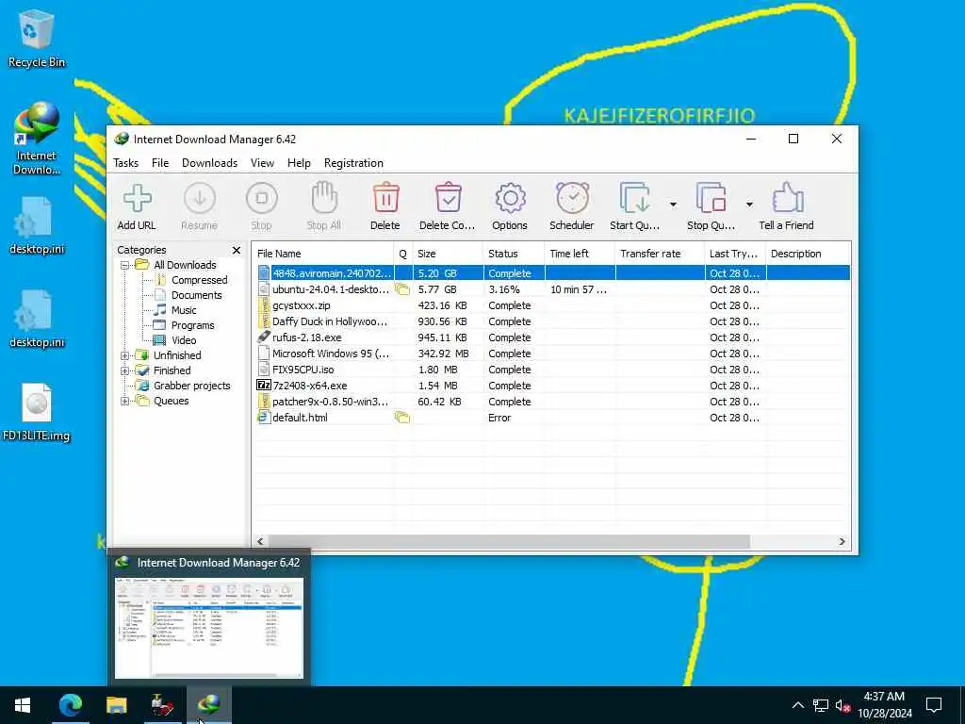Viewport: 965px width, 724px height.
Task: Select 7z2408-x64.exe in the list
Action: tap(552, 386)
